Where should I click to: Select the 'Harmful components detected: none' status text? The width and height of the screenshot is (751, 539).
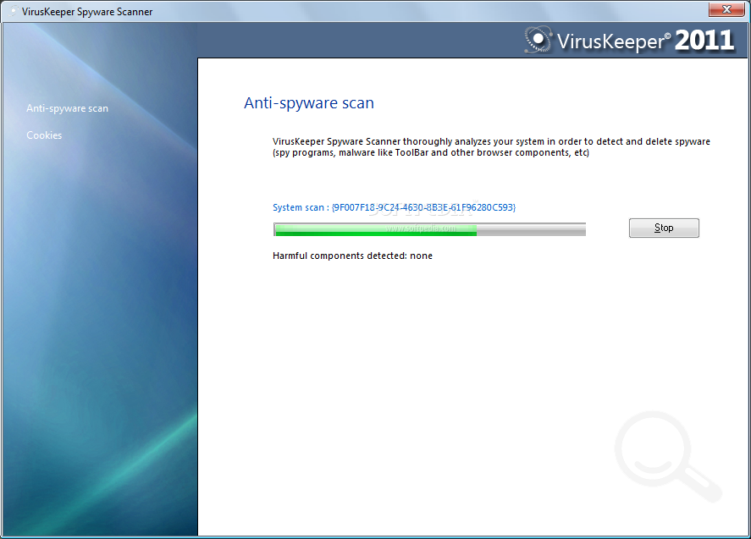point(352,256)
